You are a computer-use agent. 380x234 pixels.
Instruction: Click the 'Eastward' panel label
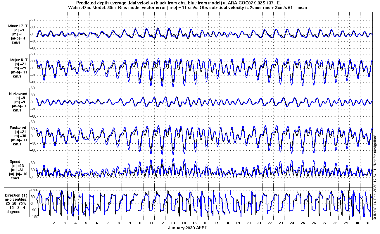pyautogui.click(x=18, y=128)
